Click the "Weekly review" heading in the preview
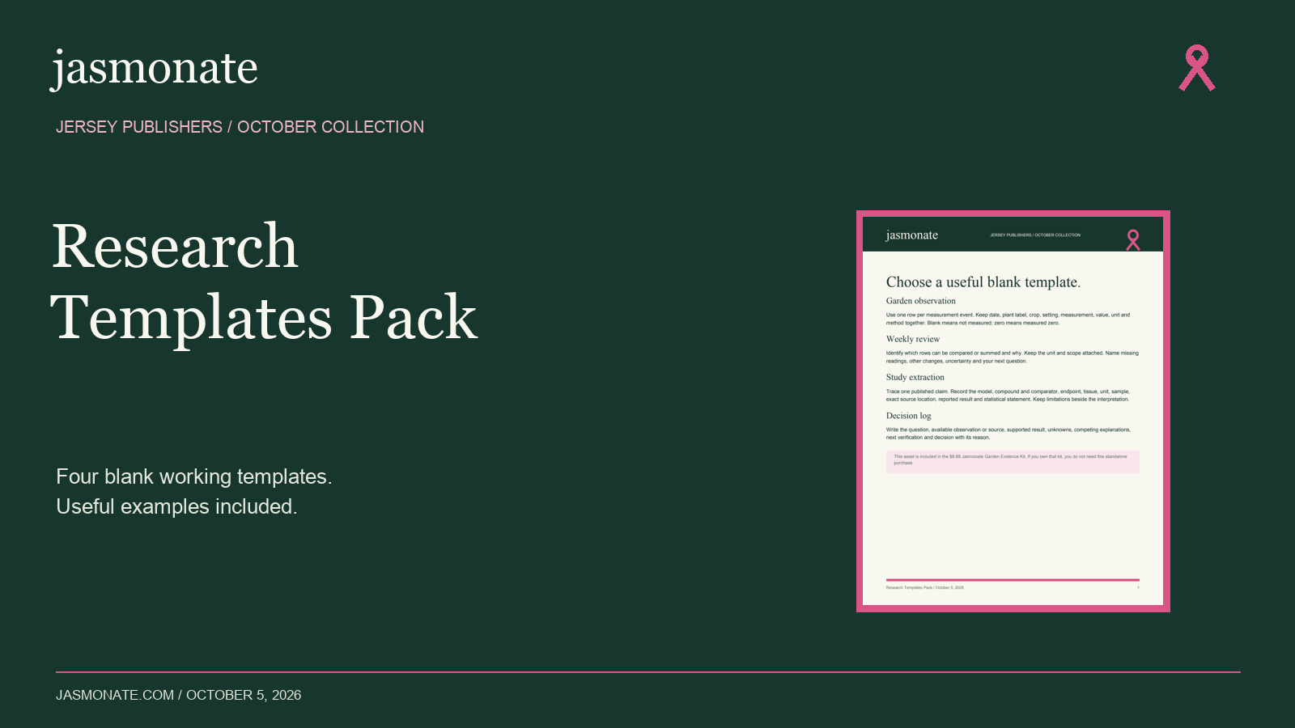This screenshot has width=1295, height=728. coord(913,339)
